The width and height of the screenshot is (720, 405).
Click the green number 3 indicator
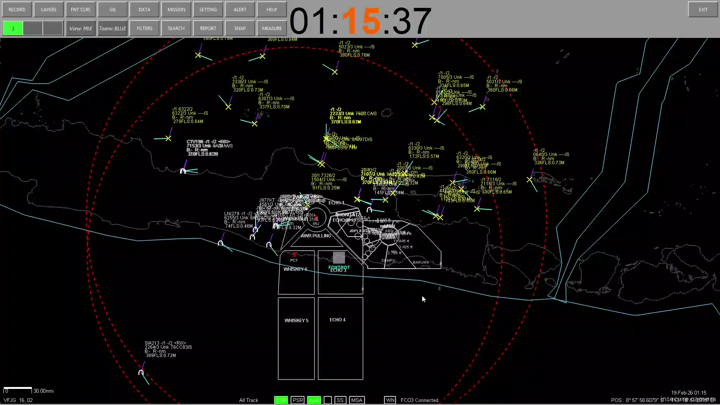click(13, 28)
